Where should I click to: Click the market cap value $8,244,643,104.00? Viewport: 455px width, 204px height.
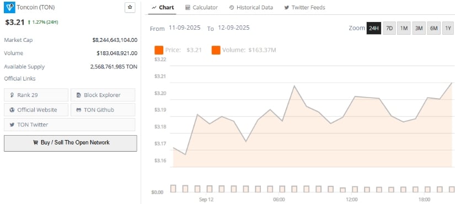pos(115,40)
